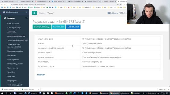Image resolution: width=170 pixels, height=95 pixels.
Task: Open Тематический классификатор in the sidebar
Action: tap(14, 46)
